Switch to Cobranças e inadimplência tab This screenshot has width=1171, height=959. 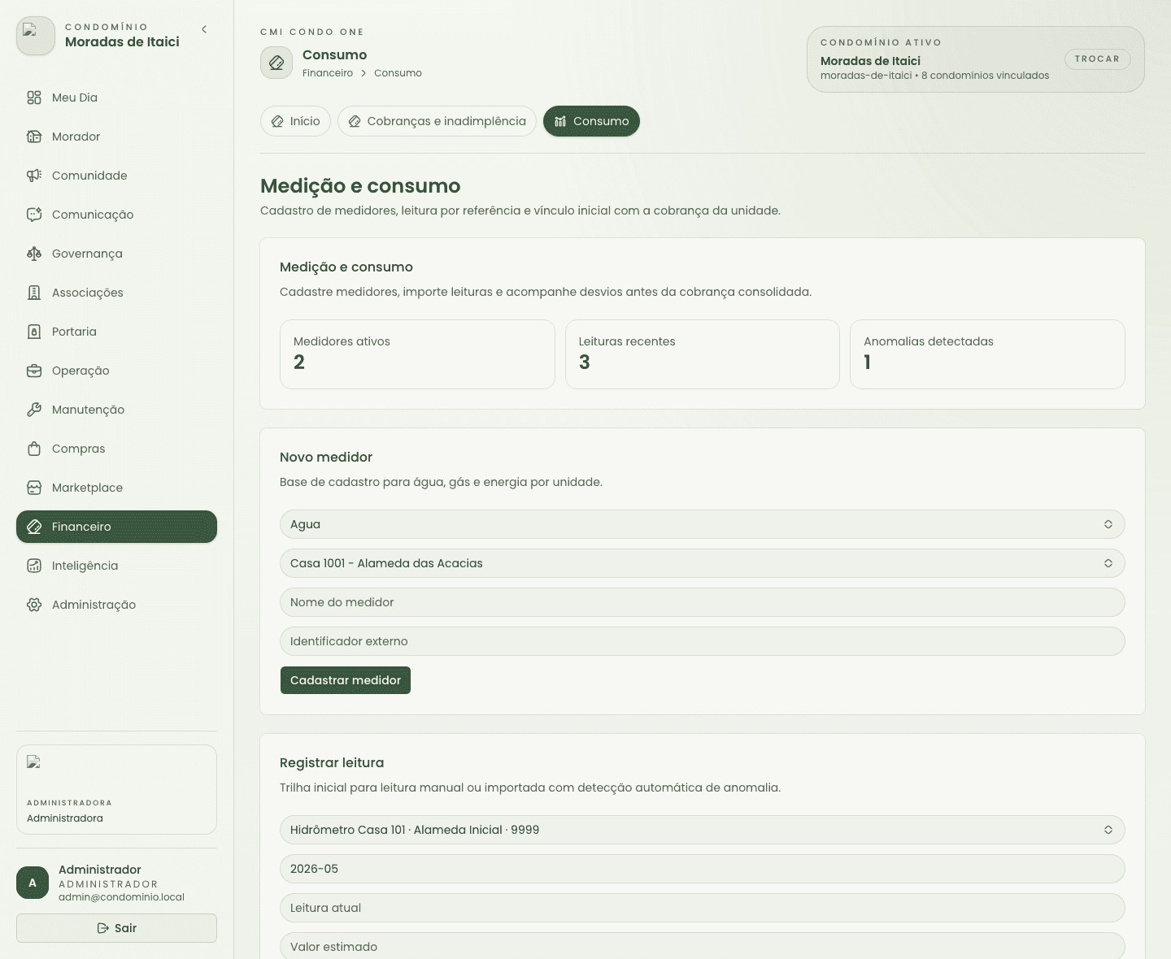click(437, 121)
